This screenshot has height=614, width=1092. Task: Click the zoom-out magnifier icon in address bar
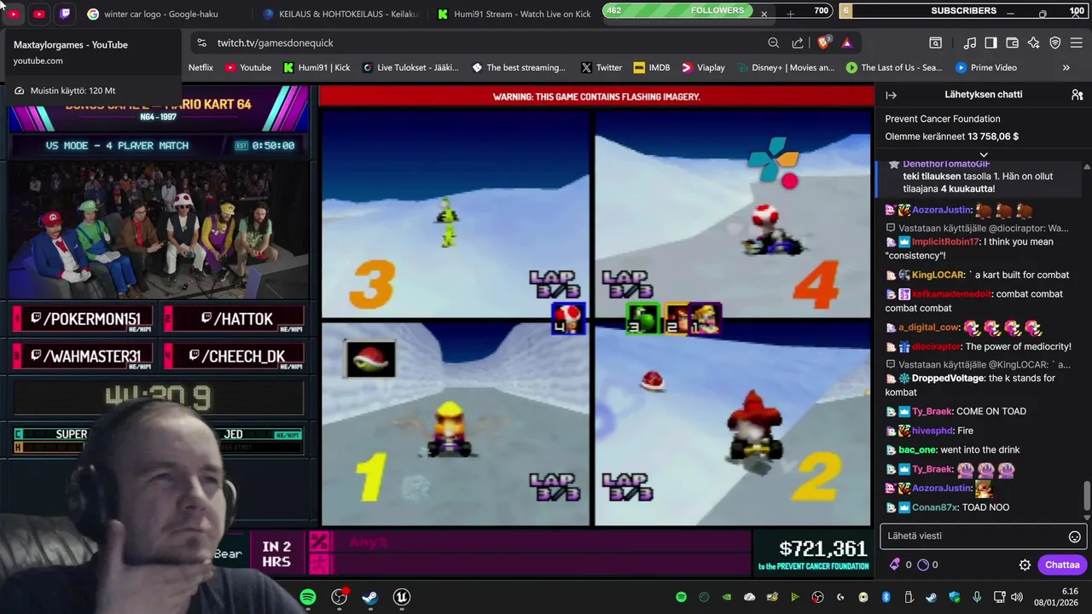tap(773, 43)
